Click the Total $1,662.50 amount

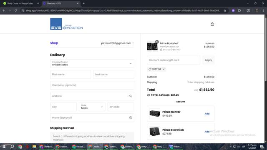click(x=207, y=90)
